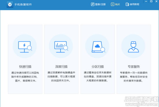The height and width of the screenshot is (107, 159).
Task: Click the login/register person icon
Action: (x=93, y=4)
